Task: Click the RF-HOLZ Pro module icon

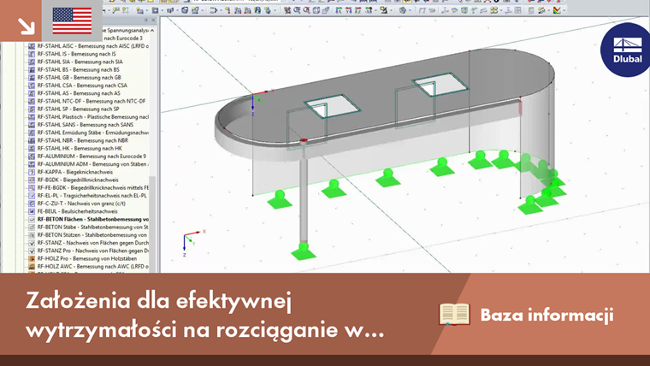Action: click(32, 258)
